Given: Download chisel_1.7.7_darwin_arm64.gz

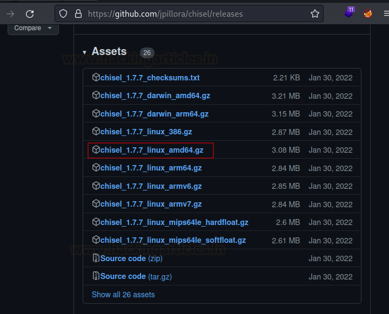Looking at the screenshot, I should point(155,114).
